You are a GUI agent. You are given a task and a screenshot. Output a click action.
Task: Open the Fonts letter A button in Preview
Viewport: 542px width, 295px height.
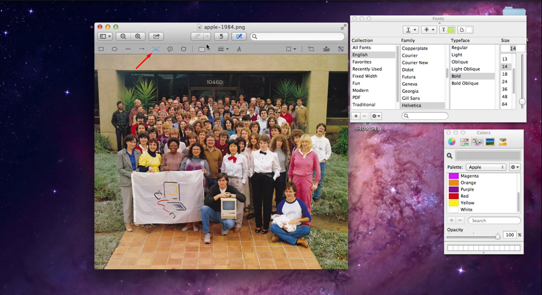pos(239,49)
